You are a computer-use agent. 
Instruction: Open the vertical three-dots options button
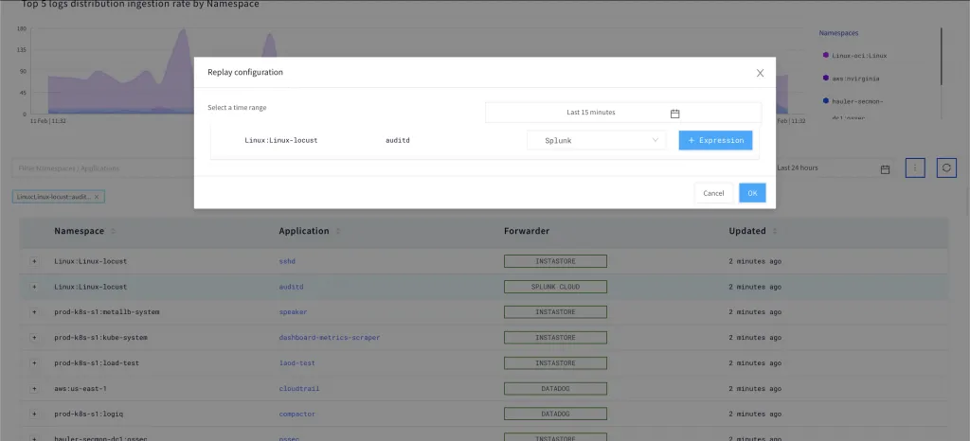click(915, 168)
